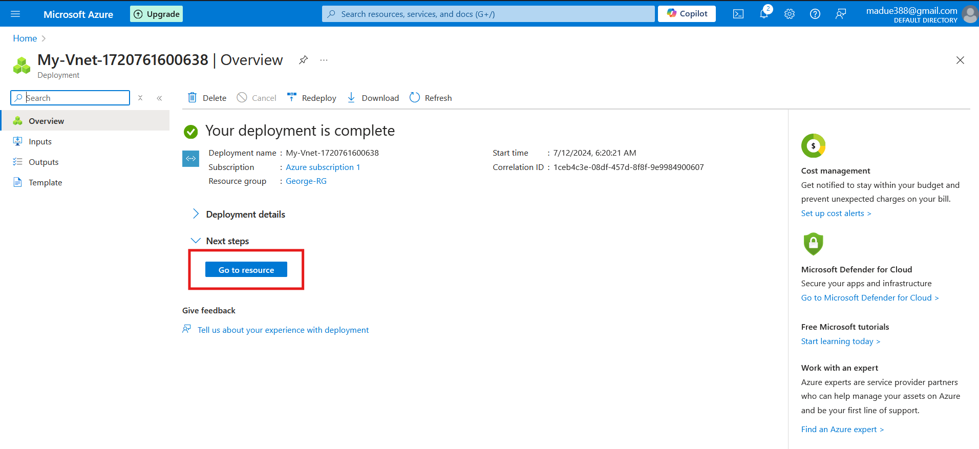
Task: Click the Delete trash icon
Action: (193, 97)
